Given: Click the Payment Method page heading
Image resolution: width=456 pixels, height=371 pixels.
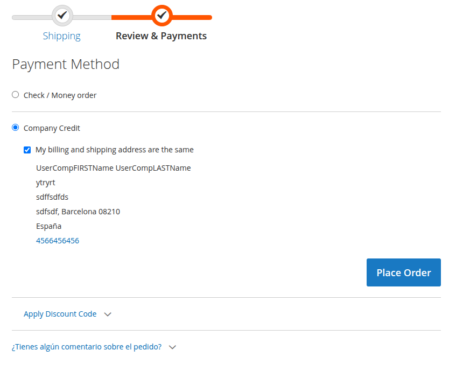Looking at the screenshot, I should pos(66,64).
